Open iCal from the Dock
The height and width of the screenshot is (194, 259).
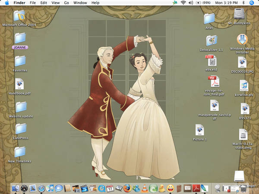point(110,188)
